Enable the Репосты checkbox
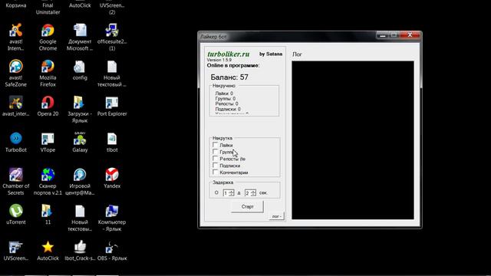 pyautogui.click(x=215, y=159)
